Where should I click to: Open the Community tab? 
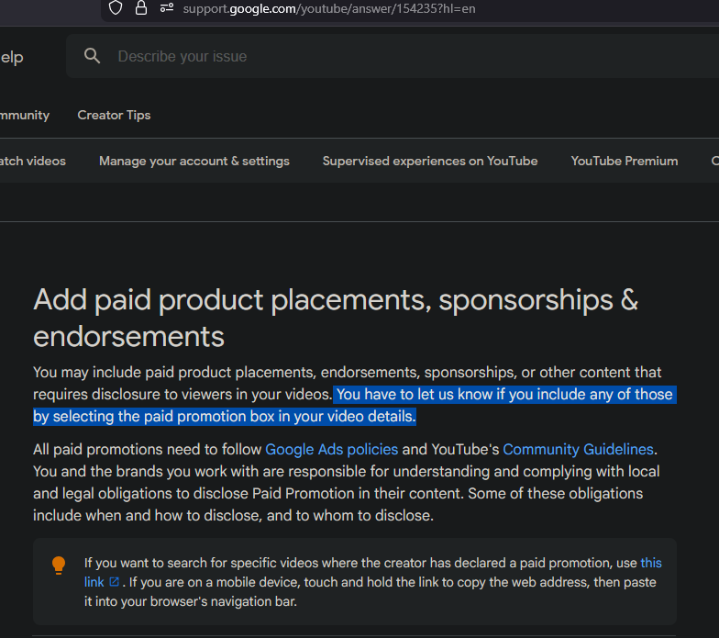coord(24,115)
